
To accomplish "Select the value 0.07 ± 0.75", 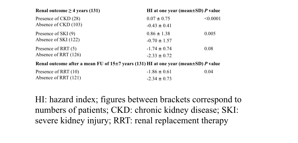I will [158, 19].
